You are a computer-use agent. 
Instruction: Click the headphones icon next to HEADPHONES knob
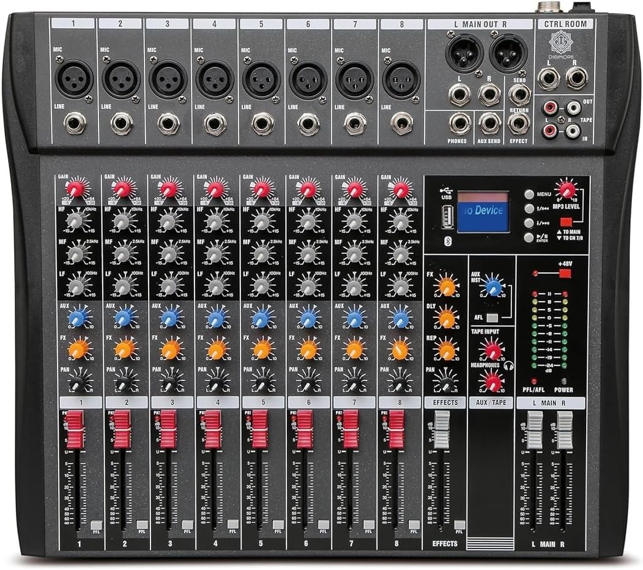tap(508, 365)
